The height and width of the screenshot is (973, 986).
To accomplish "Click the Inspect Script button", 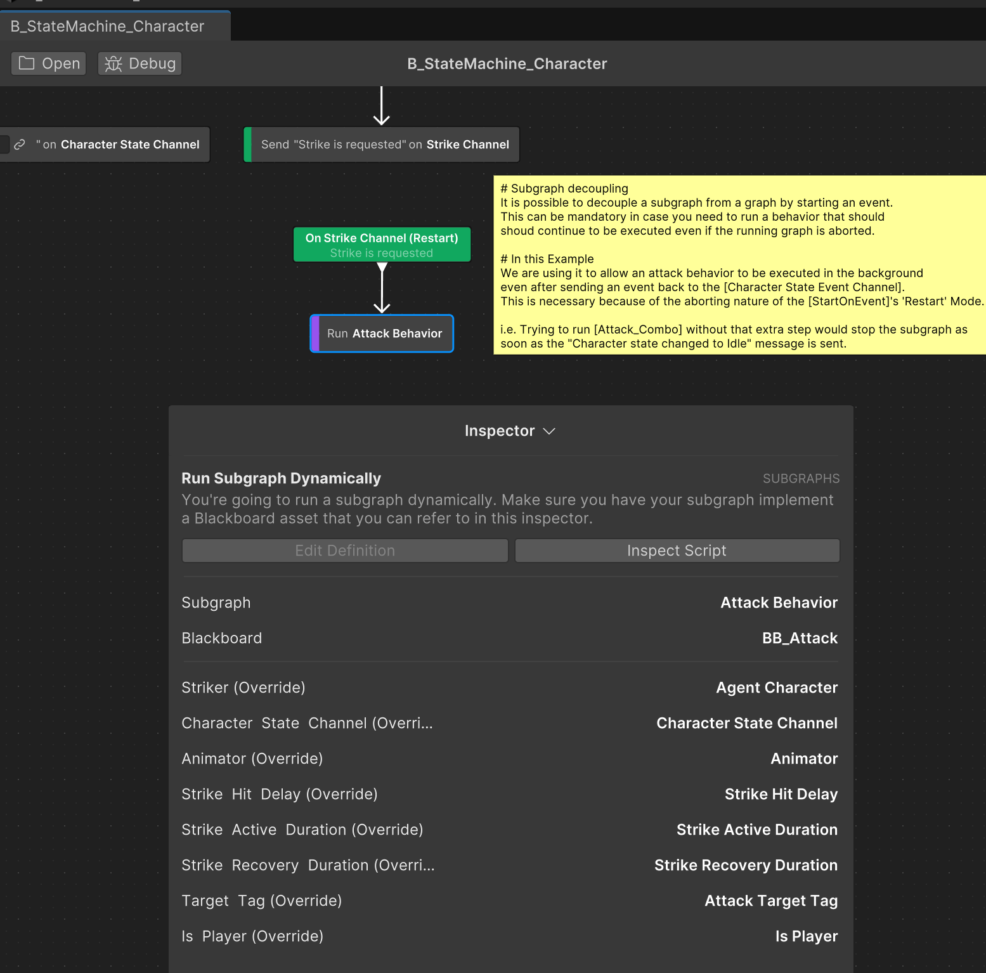I will [676, 550].
